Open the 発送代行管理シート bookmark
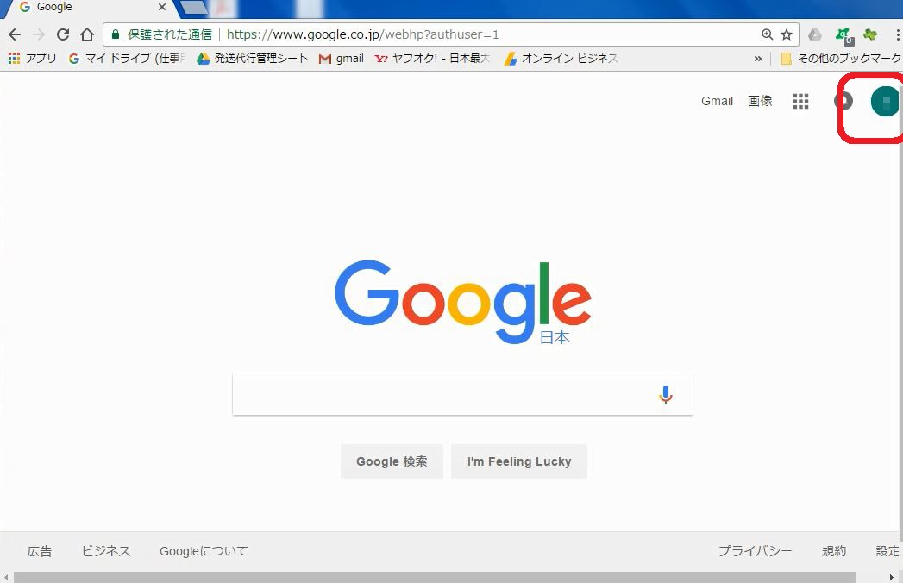Screen dimensions: 903x583 (252, 58)
